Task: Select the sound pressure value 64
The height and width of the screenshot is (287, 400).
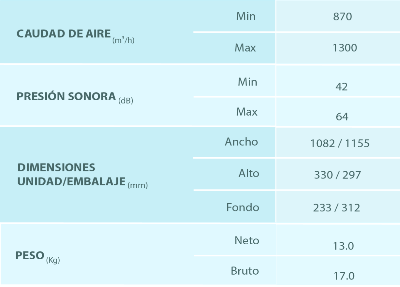Action: coord(342,117)
